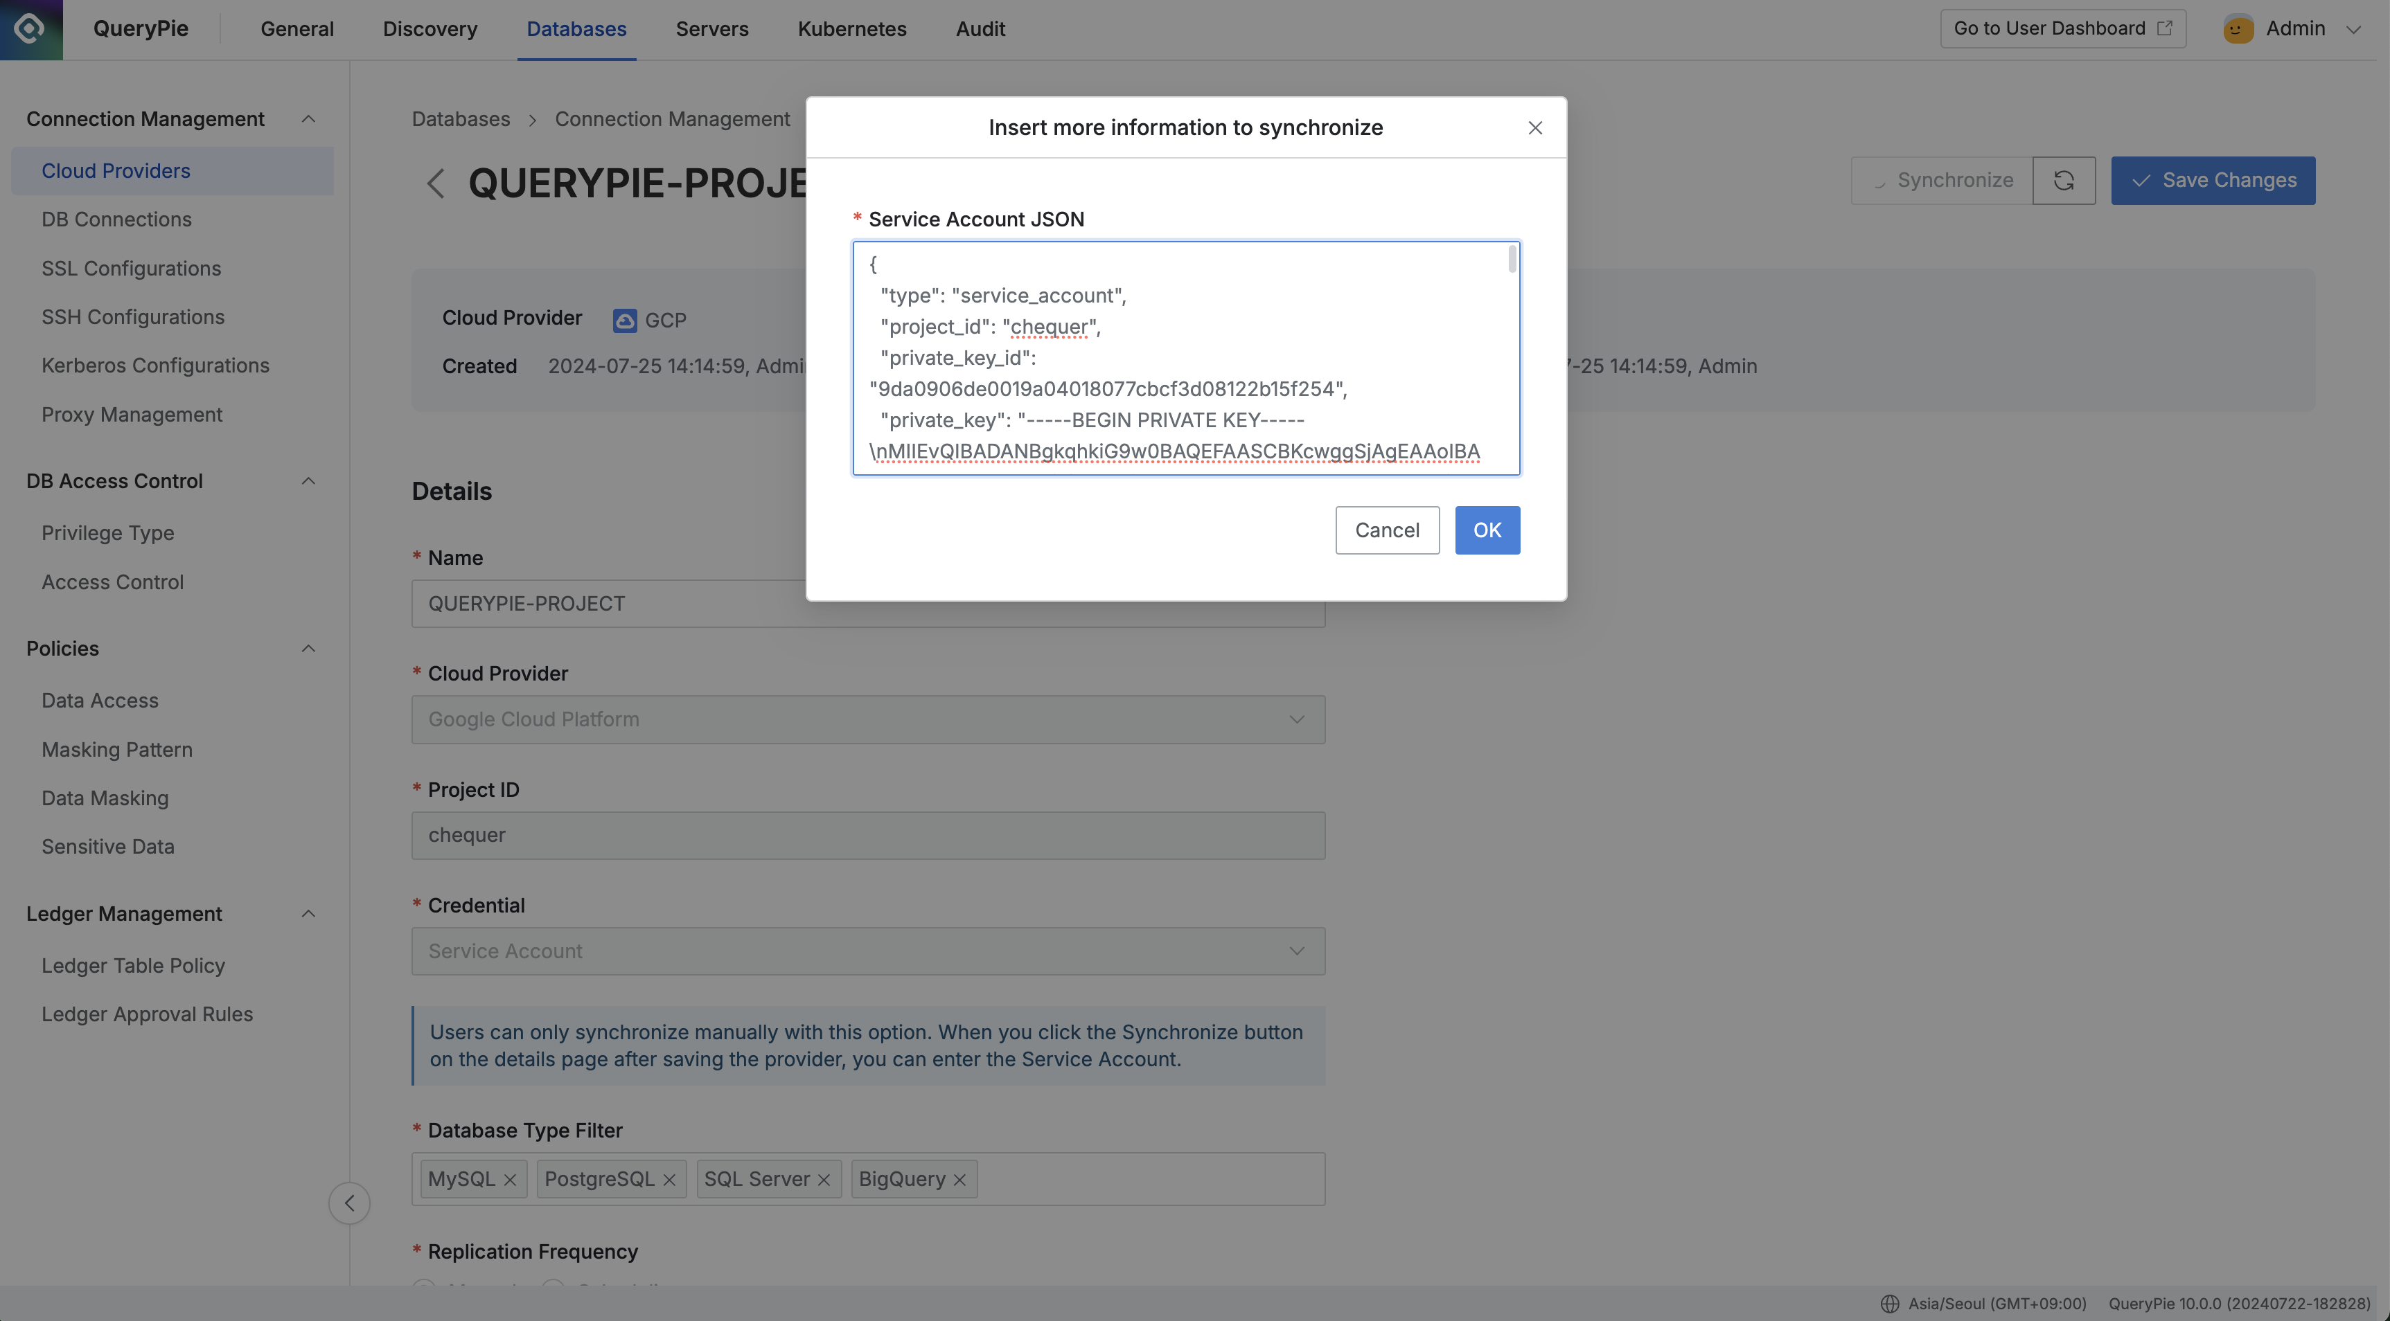Click the Service Account JSON scrollbar
The width and height of the screenshot is (2390, 1321).
click(1512, 259)
